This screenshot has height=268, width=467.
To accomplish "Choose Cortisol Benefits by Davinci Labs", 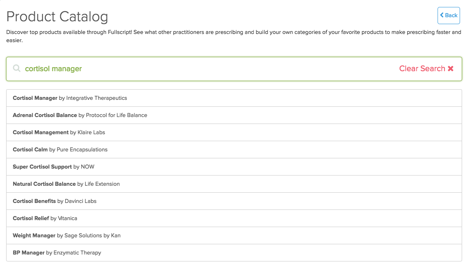I will point(234,201).
